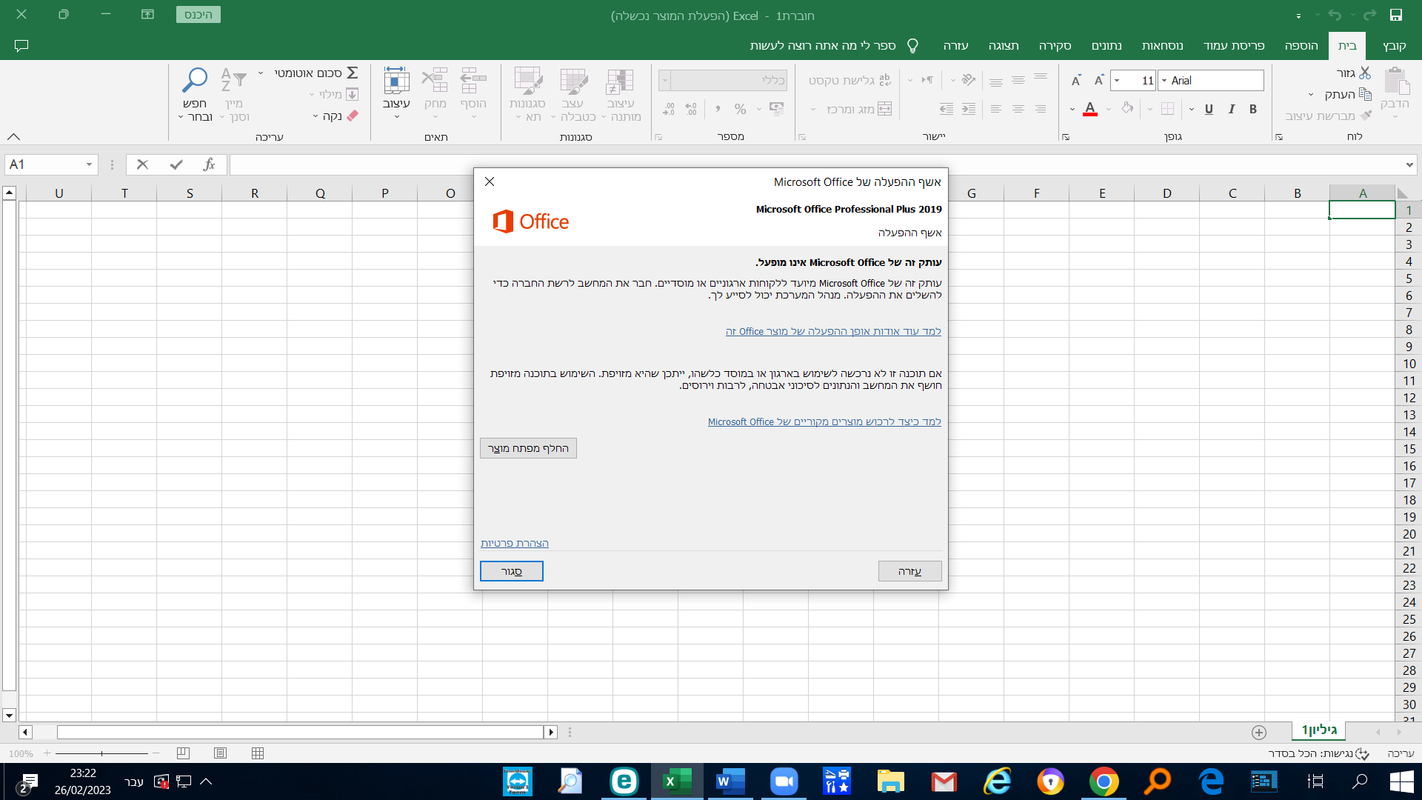Screen dimensions: 1422x800
Task: Click the cell borders icon
Action: tap(1167, 109)
